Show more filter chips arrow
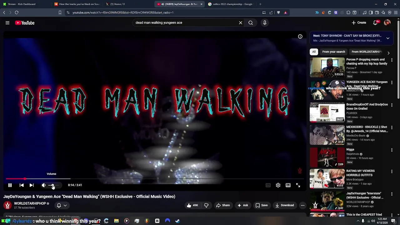The height and width of the screenshot is (225, 400). coord(388,53)
